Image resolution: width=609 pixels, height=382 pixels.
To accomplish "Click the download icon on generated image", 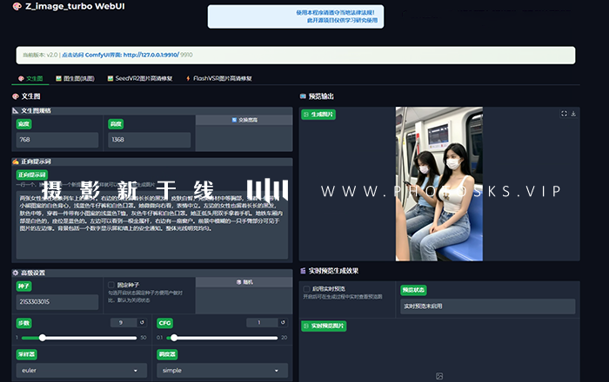I will [x=572, y=114].
